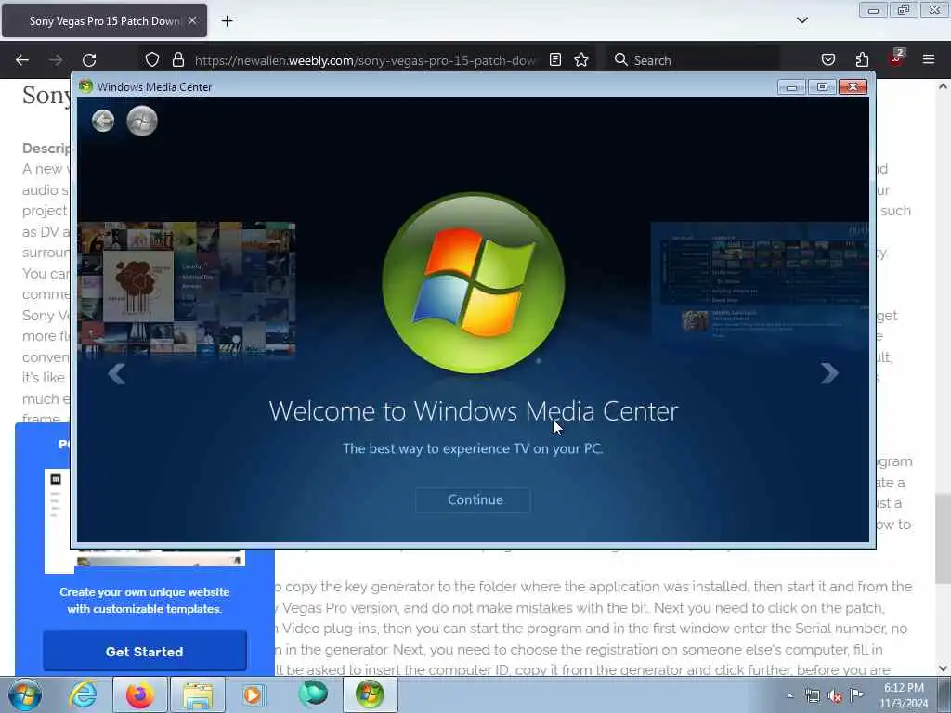Open a new Firefox tab

click(x=227, y=21)
